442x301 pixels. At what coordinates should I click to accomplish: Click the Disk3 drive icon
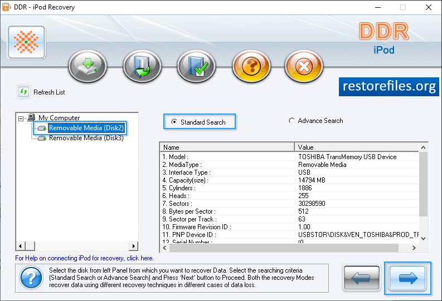tap(42, 138)
